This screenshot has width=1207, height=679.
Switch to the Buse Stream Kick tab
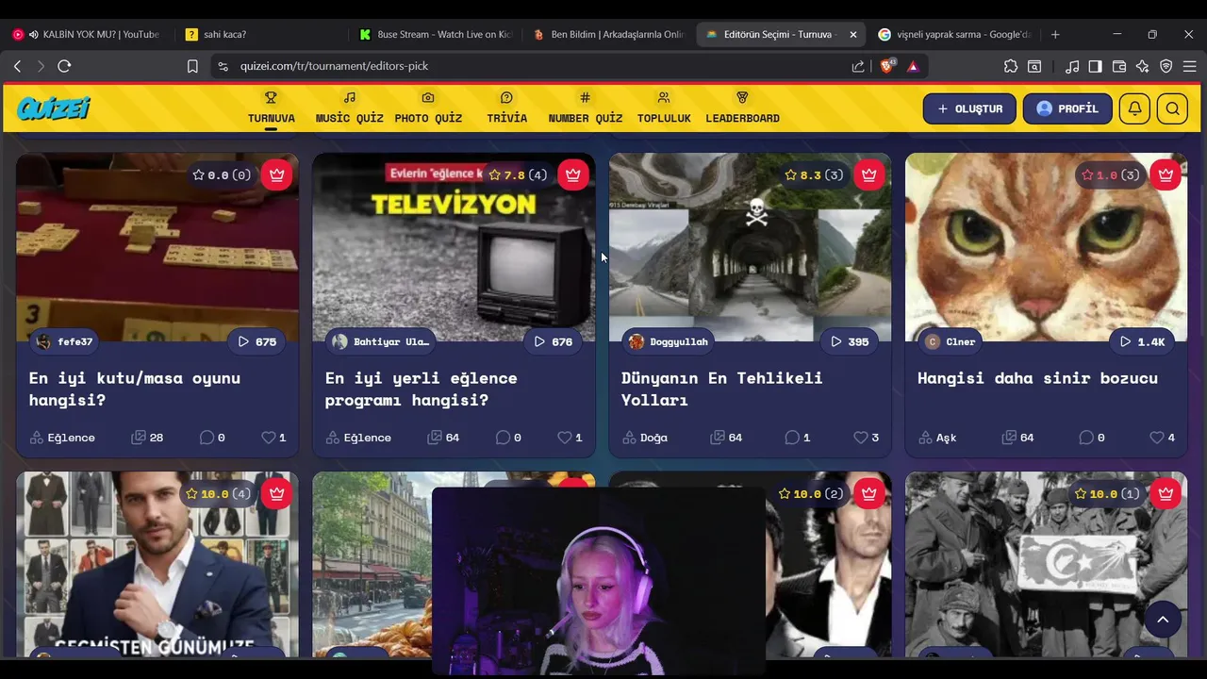click(435, 34)
